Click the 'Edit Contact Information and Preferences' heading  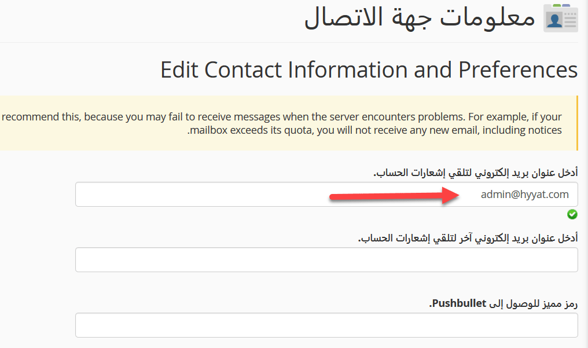[x=369, y=70]
